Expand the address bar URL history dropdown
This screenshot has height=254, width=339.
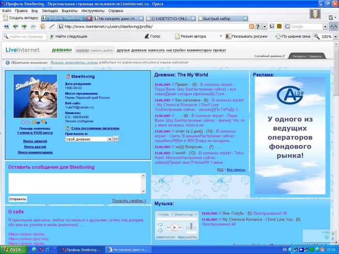[x=264, y=27]
